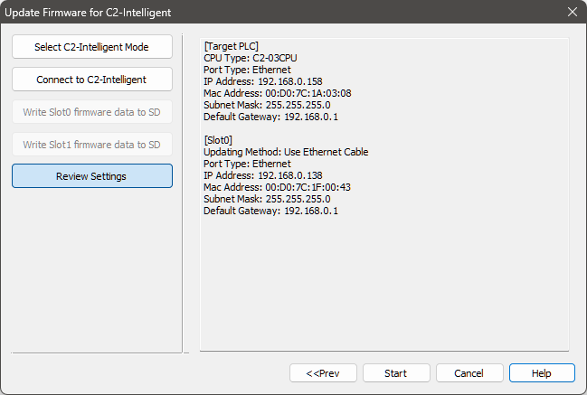Cancel the firmware update dialog

tap(469, 372)
